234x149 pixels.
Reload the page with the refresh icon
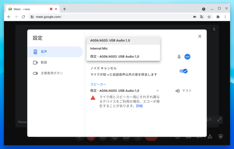coord(23,17)
